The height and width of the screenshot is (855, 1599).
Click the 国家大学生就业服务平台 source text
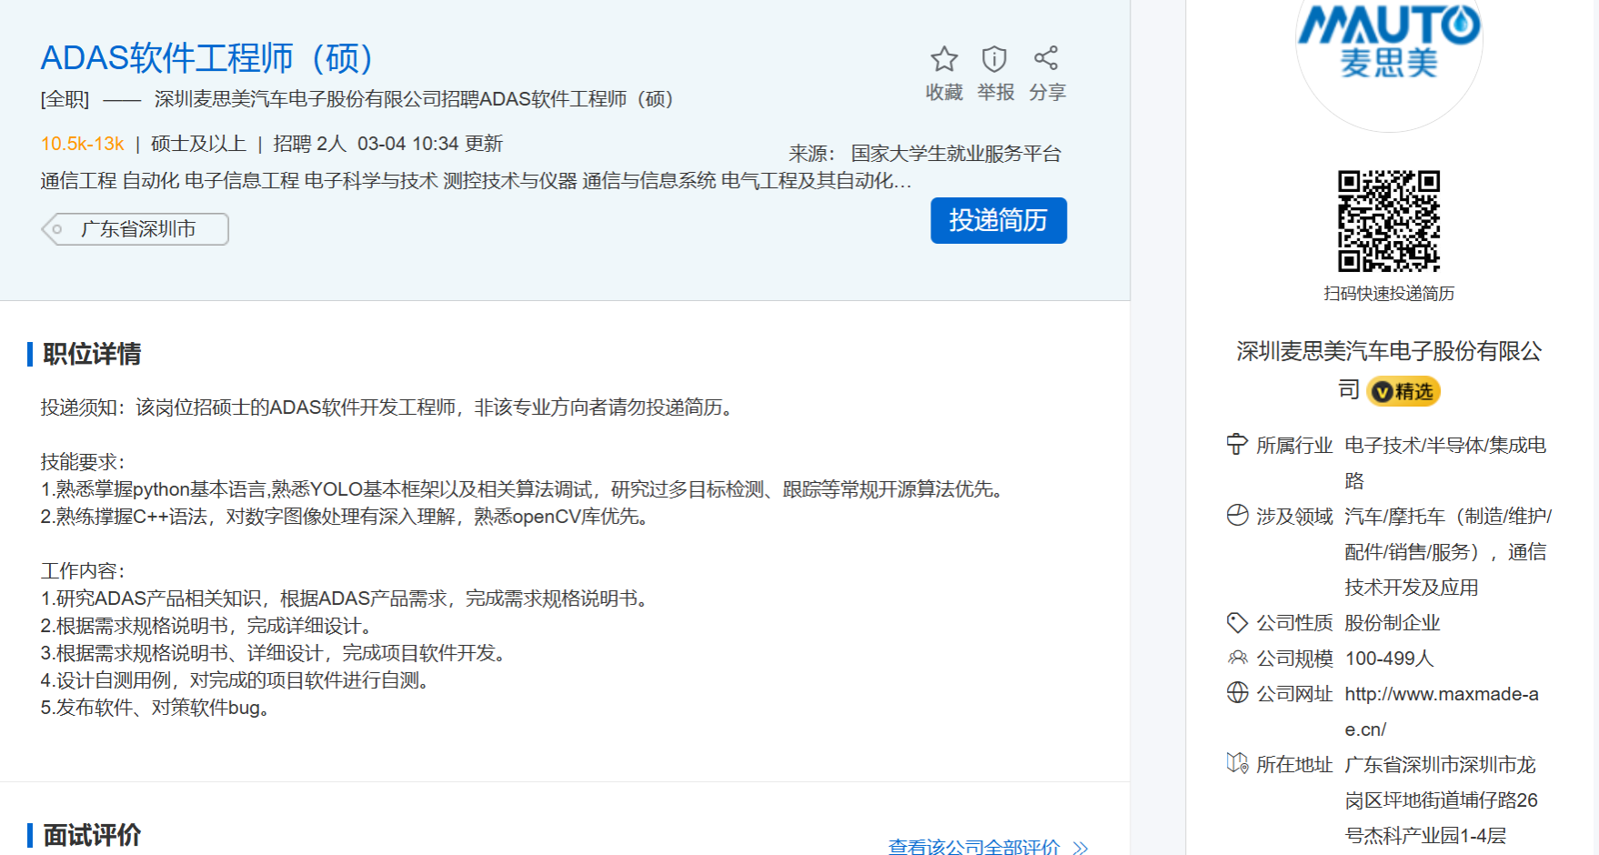(955, 154)
